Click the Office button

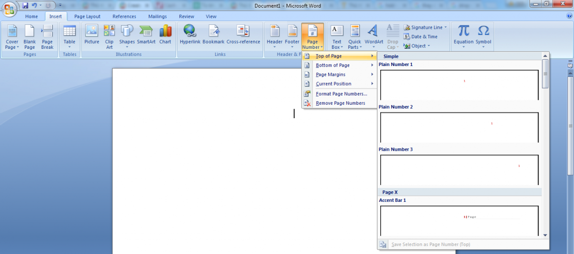(x=9, y=9)
